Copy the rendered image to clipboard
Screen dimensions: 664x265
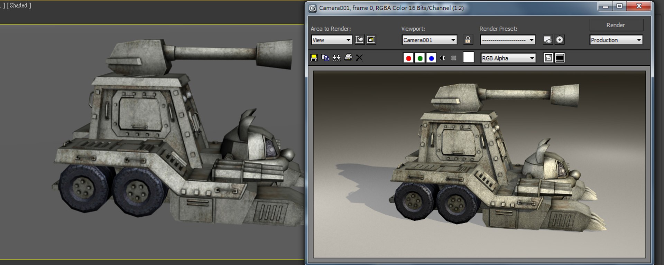[x=325, y=58]
